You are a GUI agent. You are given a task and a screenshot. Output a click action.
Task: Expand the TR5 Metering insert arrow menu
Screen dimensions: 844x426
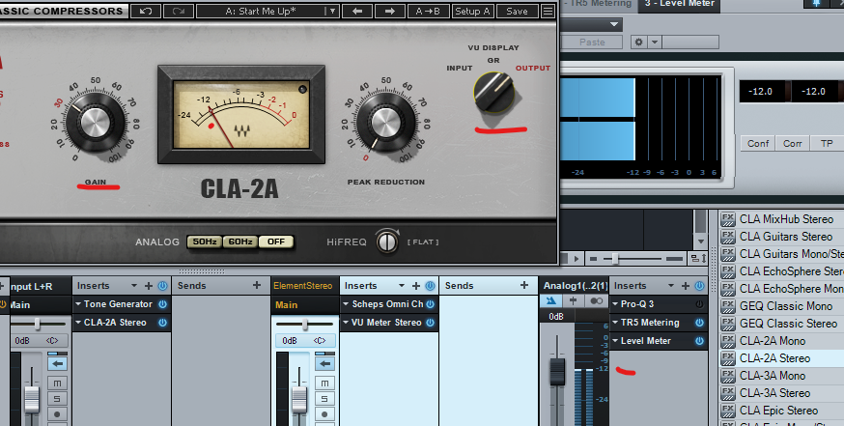tap(615, 323)
